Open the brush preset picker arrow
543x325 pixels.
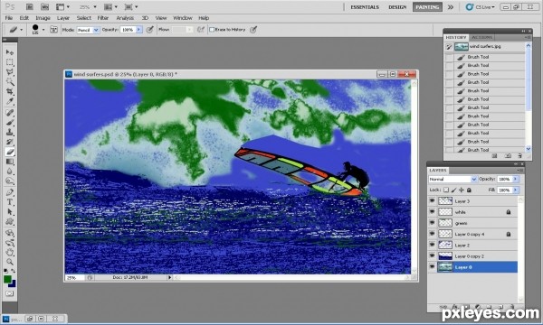[x=43, y=30]
